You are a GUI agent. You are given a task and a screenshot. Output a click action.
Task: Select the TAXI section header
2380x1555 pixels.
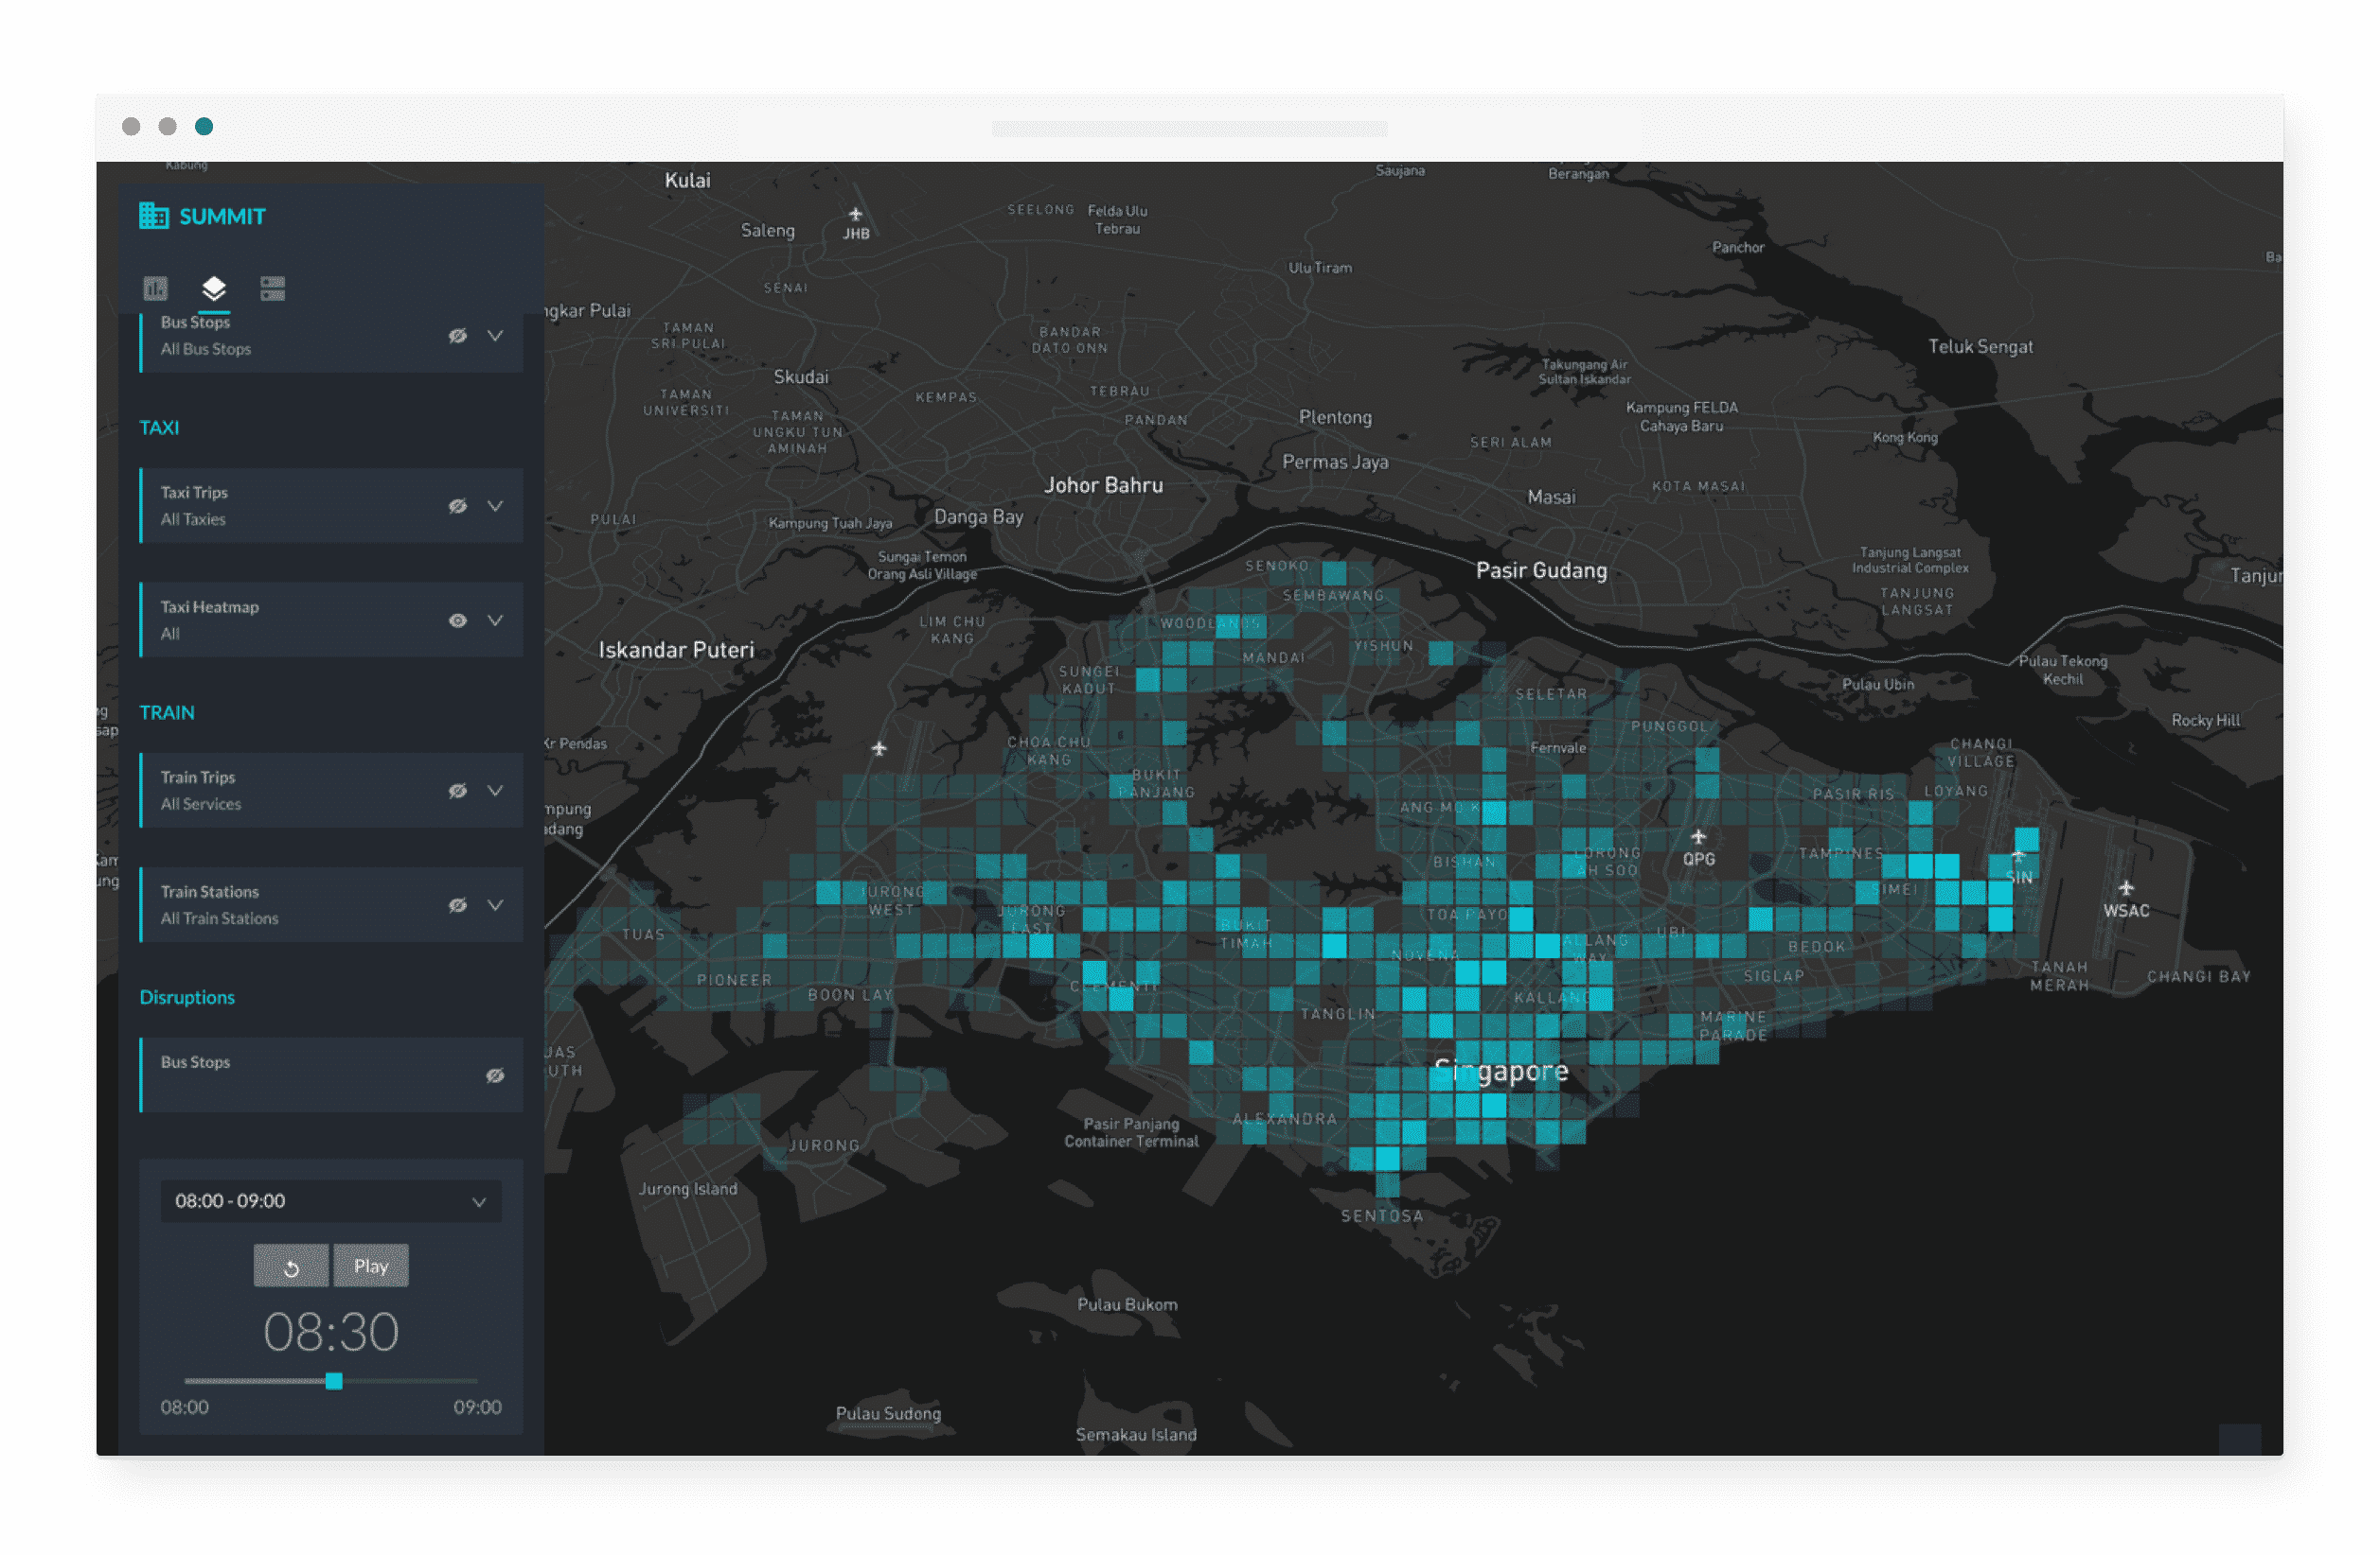160,428
